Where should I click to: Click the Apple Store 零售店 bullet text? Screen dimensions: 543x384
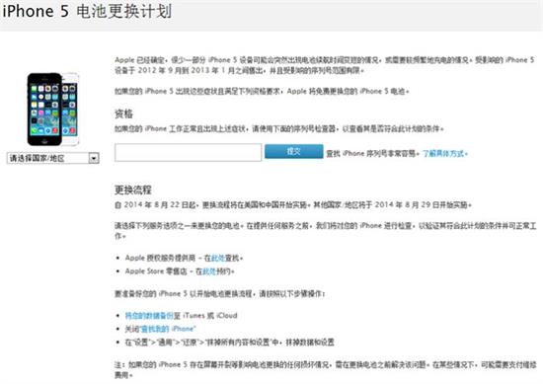[156, 271]
